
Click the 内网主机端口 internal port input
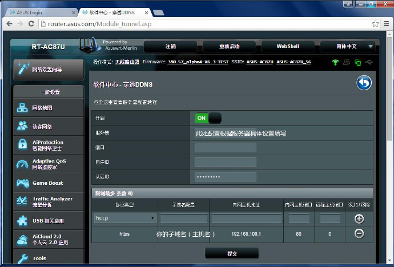click(299, 219)
